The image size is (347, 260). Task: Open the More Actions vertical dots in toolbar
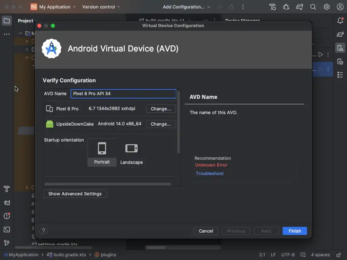pos(243,7)
